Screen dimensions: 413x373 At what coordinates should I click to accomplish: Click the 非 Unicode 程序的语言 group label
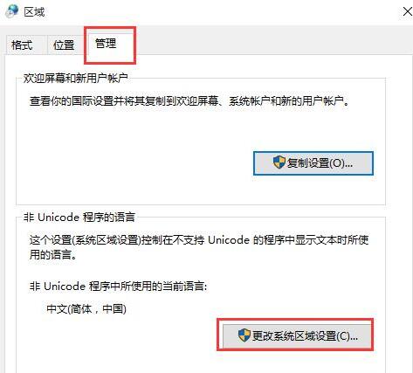pos(79,218)
